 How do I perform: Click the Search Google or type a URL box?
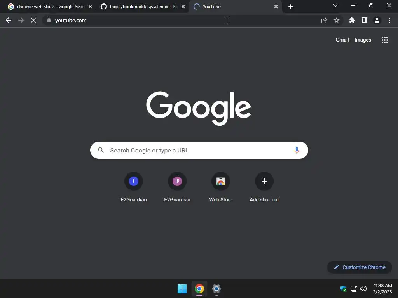pyautogui.click(x=199, y=150)
